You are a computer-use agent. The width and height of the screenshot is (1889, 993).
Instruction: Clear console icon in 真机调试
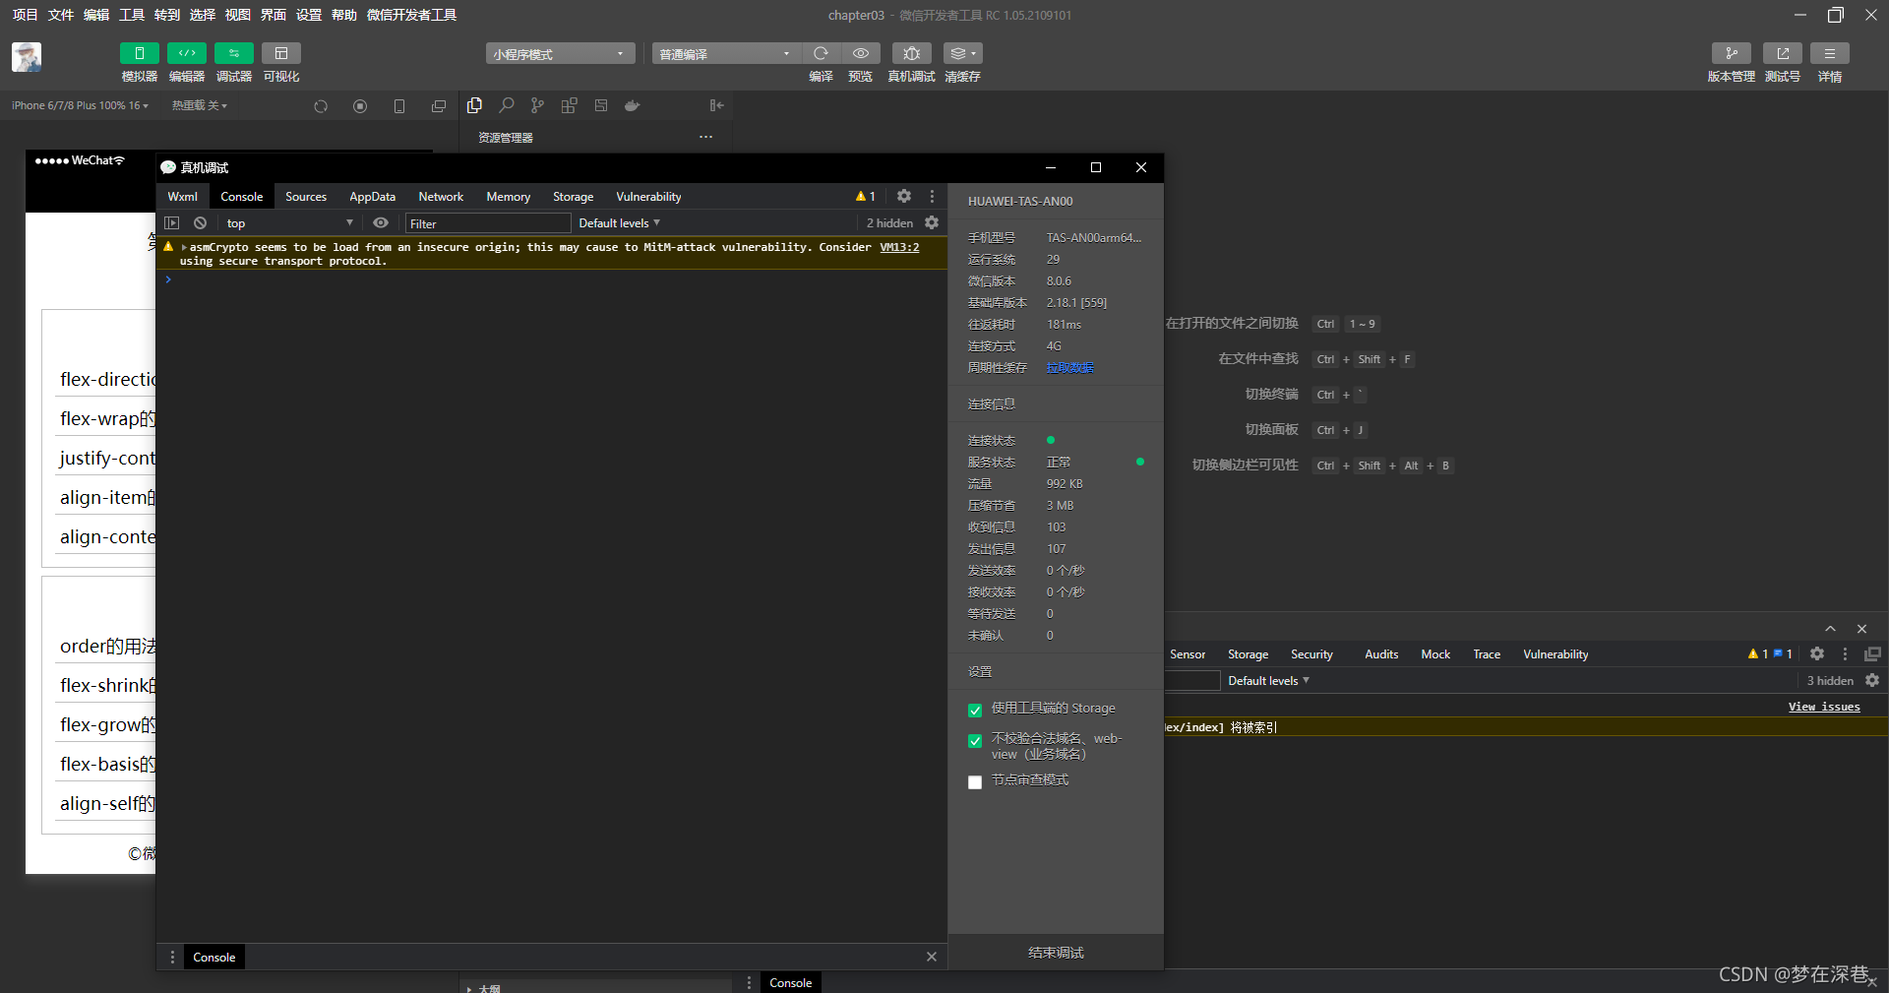coord(201,223)
